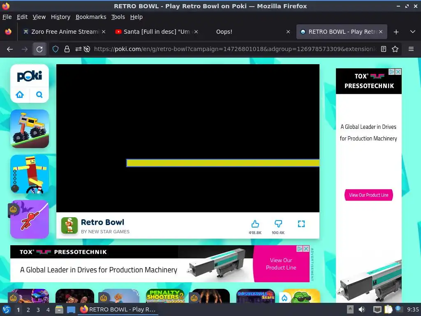Open Basketball Stars game thumbnail

(256, 296)
